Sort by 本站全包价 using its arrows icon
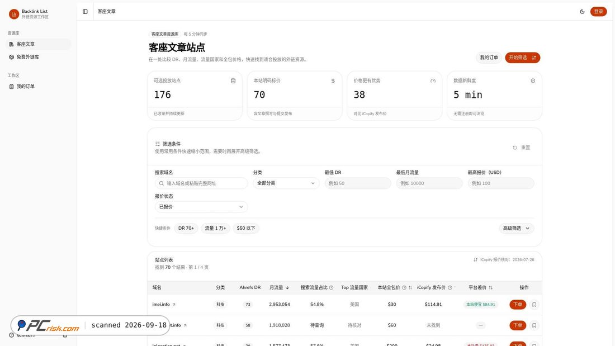The width and height of the screenshot is (615, 346). [410, 287]
